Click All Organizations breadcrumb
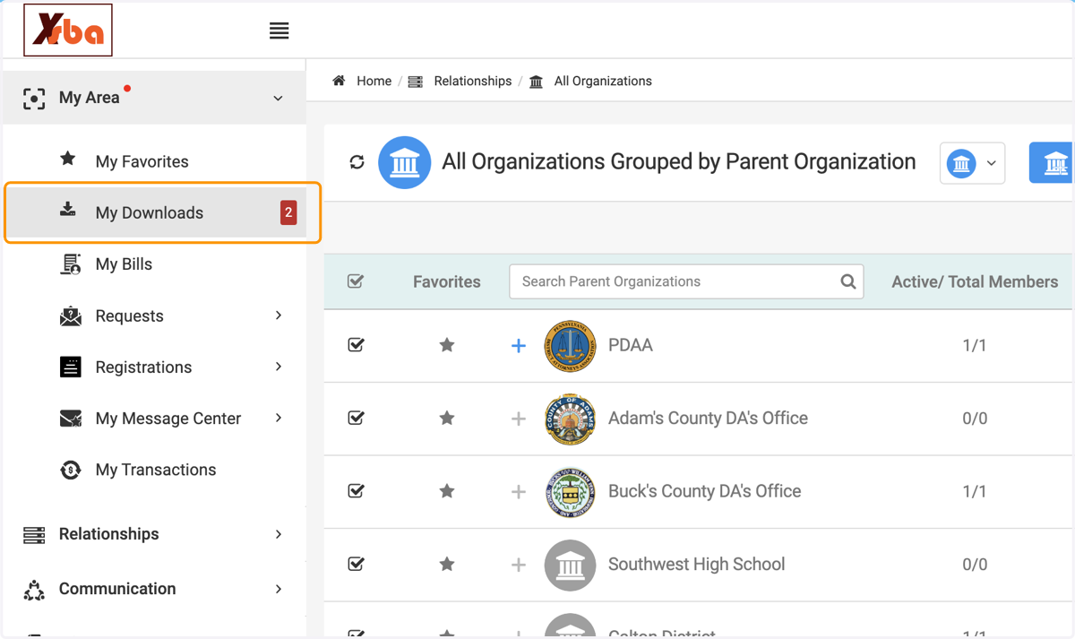Image resolution: width=1075 pixels, height=639 pixels. click(x=603, y=81)
